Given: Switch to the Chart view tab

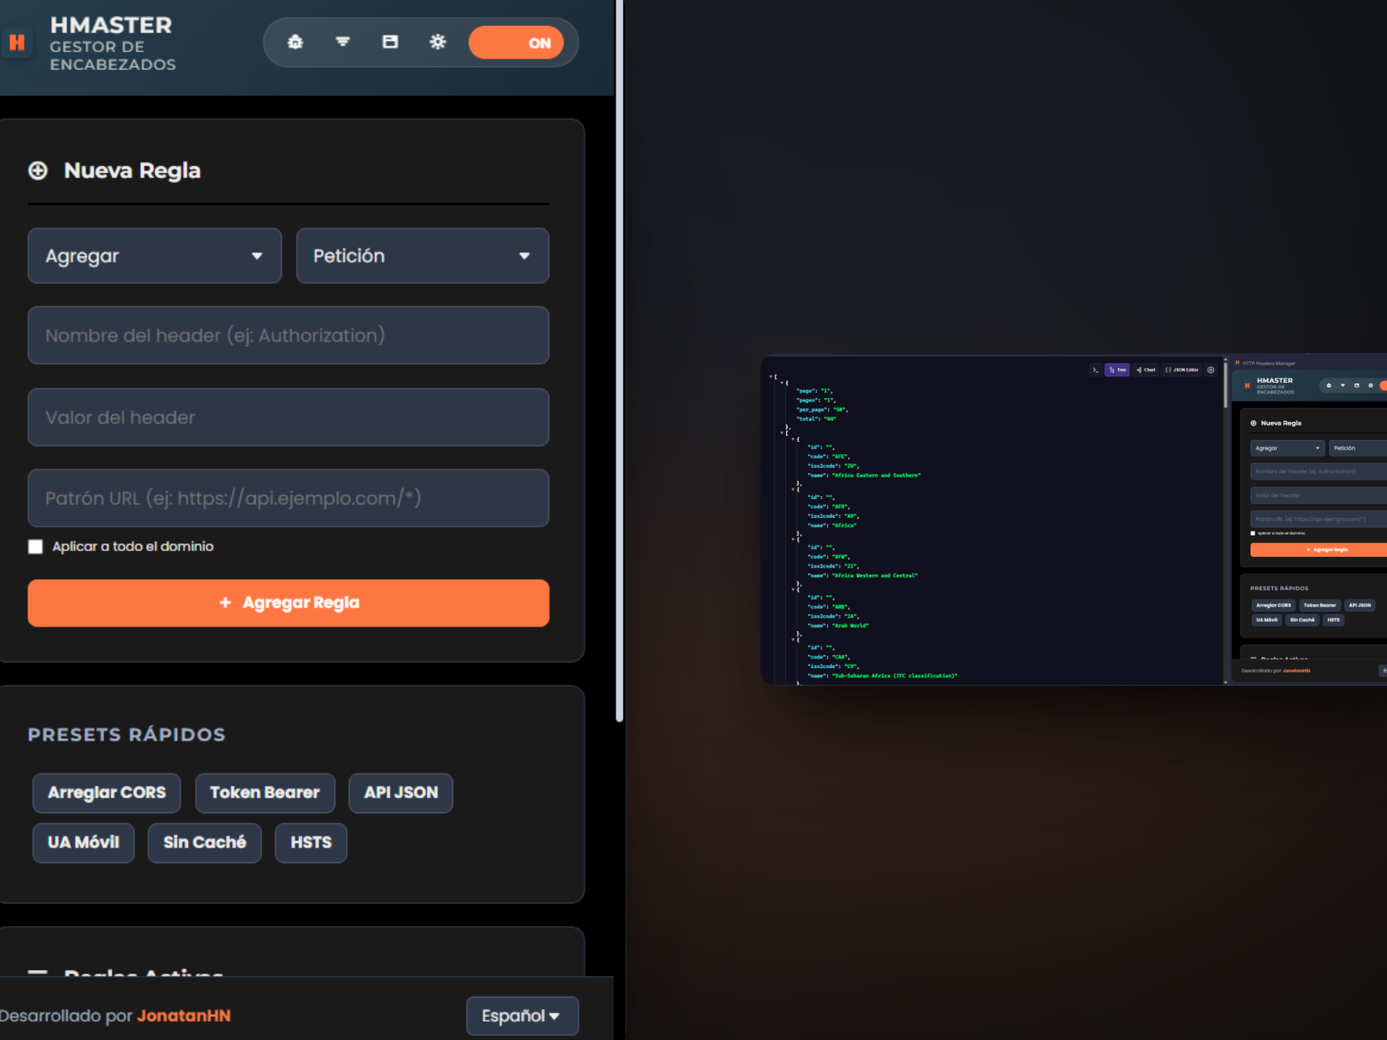Looking at the screenshot, I should (1146, 370).
